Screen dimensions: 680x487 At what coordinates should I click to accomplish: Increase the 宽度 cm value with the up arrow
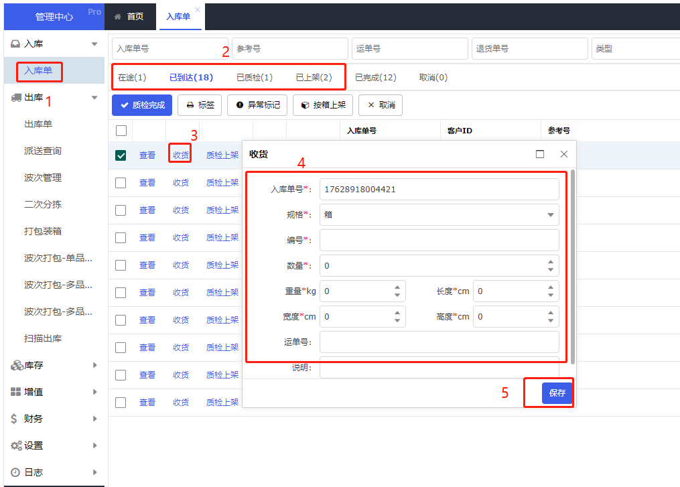click(x=397, y=313)
